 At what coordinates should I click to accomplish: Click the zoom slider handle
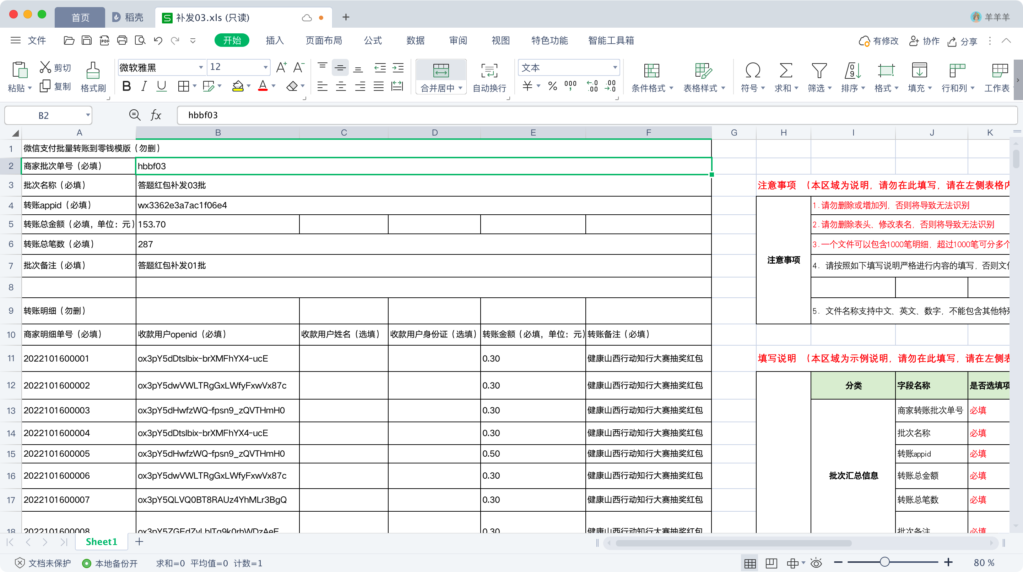tap(884, 562)
